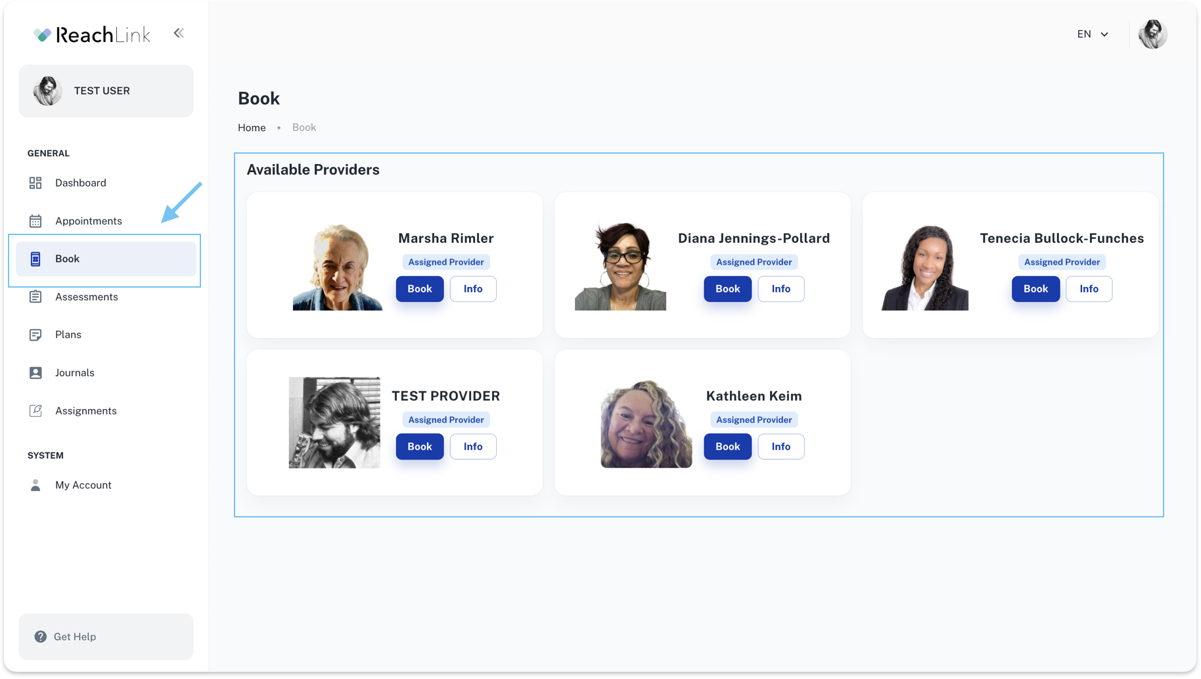The image size is (1201, 679).
Task: Collapse the sidebar with double chevron
Action: (179, 33)
